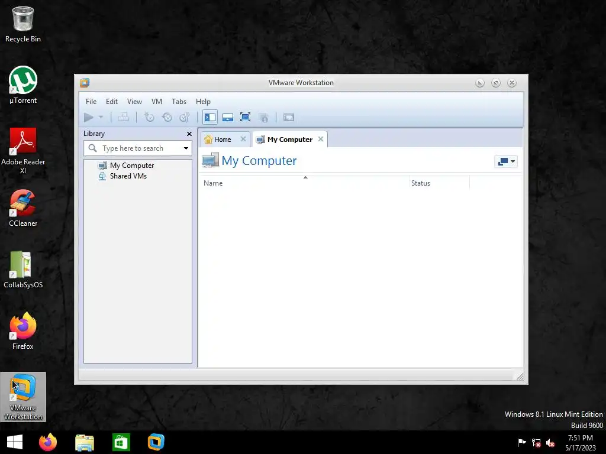This screenshot has height=454, width=606.
Task: Select the µTorrent desktop shortcut
Action: pyautogui.click(x=23, y=85)
